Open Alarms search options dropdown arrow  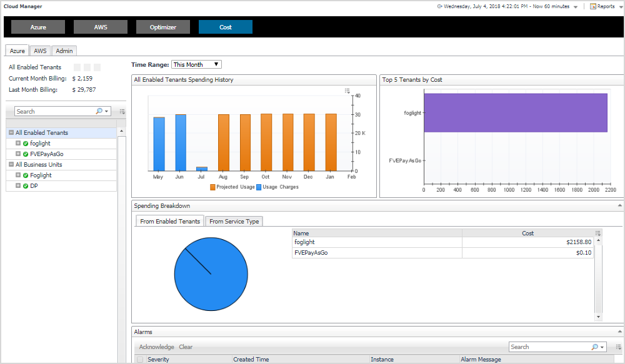click(602, 347)
